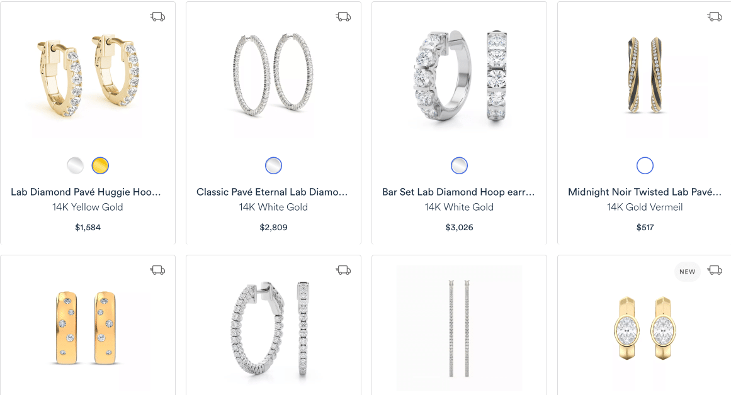Open the Classic Pavé Eternal Lab Diamond listing
This screenshot has height=395, width=731.
pyautogui.click(x=273, y=192)
